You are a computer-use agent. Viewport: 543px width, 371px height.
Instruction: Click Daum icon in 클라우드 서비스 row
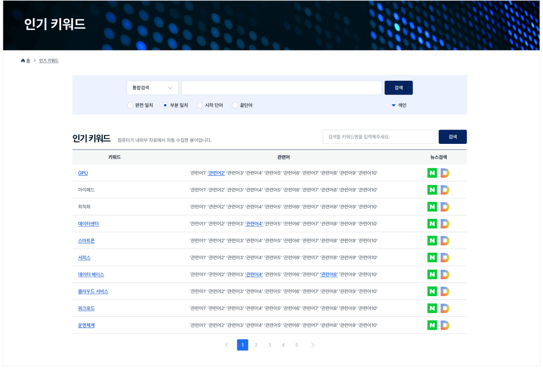pos(445,291)
